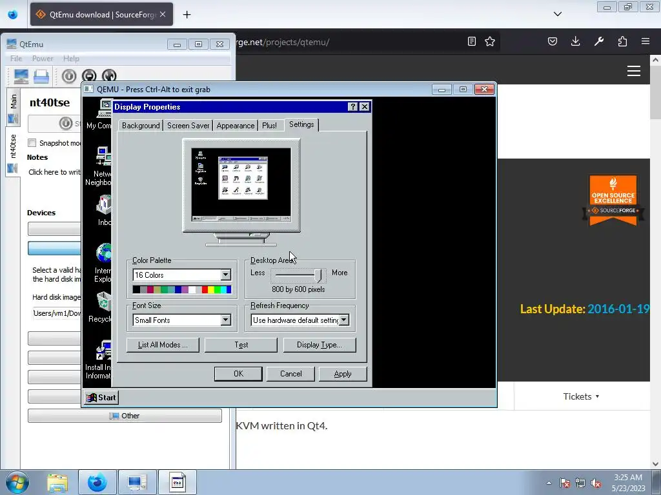This screenshot has width=661, height=495.
Task: Open the Help menu in QtEmu
Action: [x=71, y=59]
